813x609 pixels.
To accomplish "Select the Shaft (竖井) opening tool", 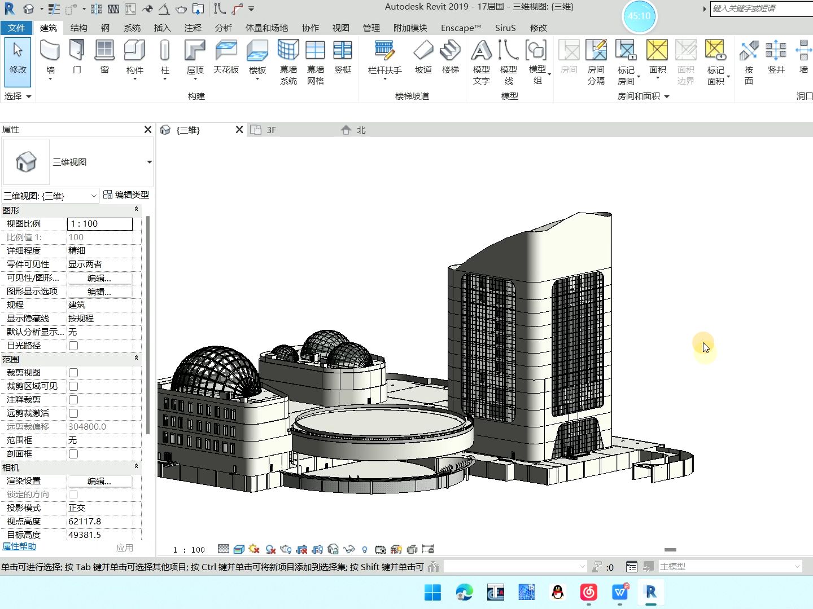I will [776, 57].
